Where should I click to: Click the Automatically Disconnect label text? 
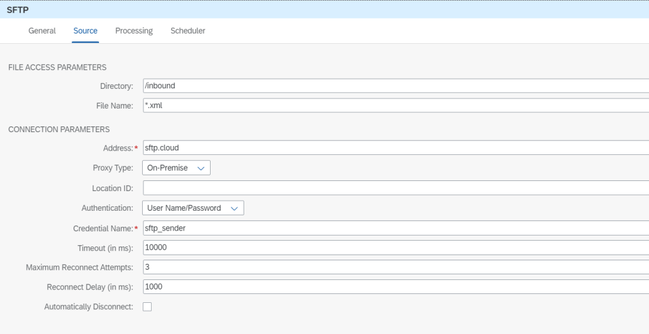tap(88, 307)
